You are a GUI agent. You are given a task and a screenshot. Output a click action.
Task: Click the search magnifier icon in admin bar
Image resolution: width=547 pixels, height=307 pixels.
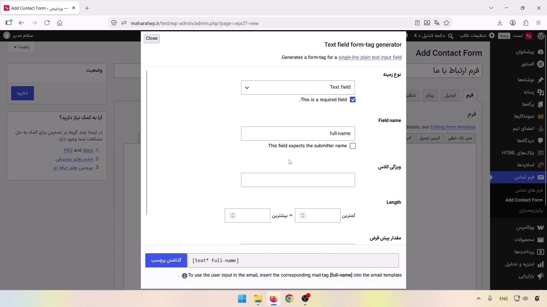[451, 36]
